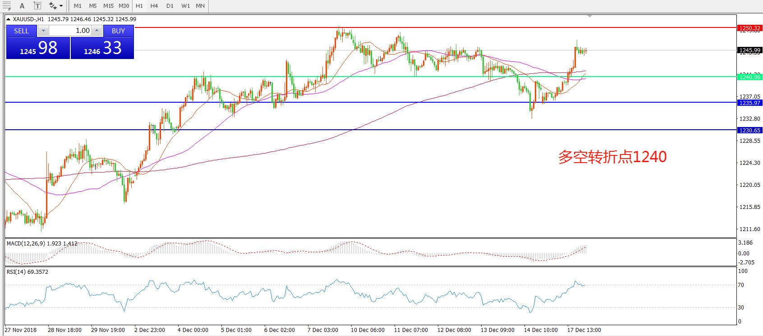Decrease lot volume with down arrow
Viewport: 763px width, 336px height.
43,31
